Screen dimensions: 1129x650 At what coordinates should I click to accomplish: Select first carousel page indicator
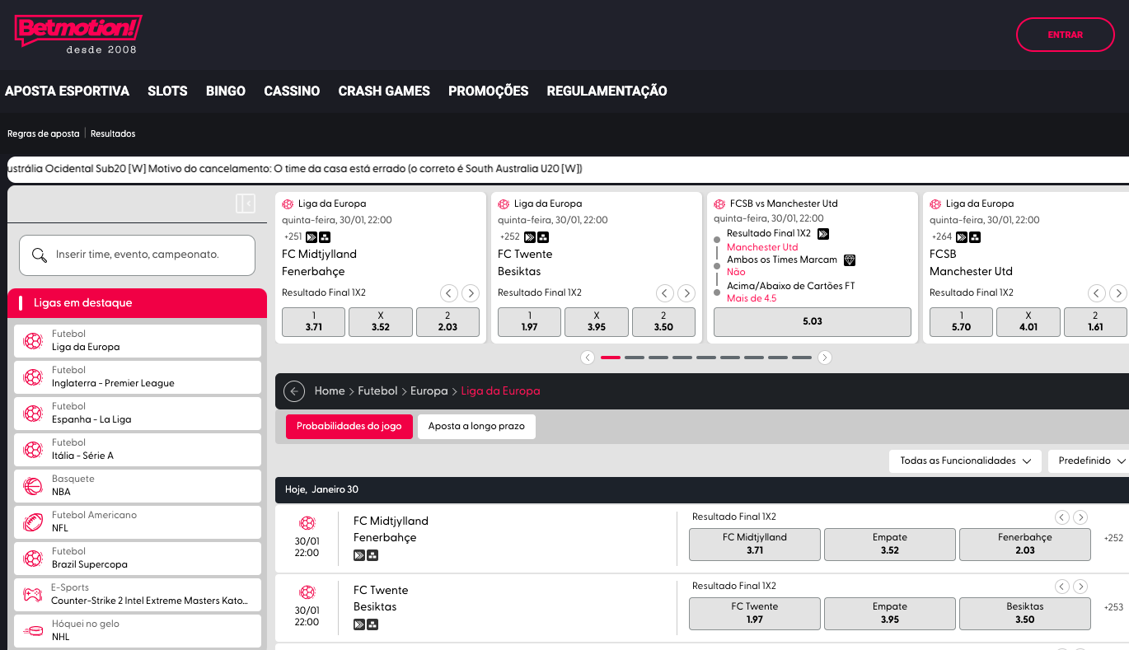611,358
